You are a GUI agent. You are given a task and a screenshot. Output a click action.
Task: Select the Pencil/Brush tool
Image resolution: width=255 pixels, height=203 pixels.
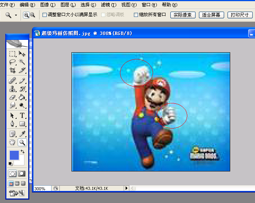coord(22,80)
